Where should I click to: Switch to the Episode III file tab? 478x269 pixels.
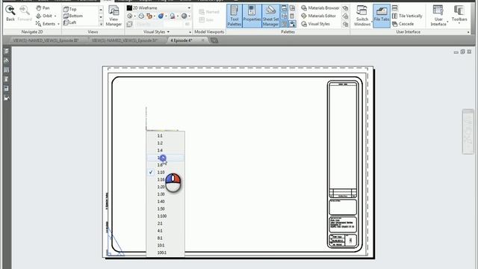(46, 40)
